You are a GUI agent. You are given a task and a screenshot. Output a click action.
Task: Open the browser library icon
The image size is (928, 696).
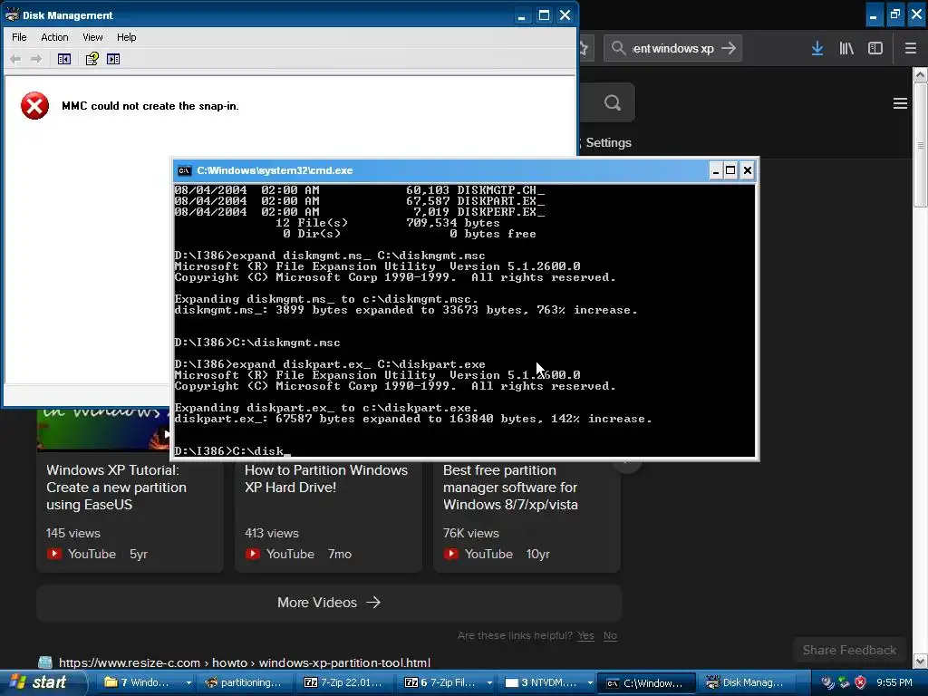[x=846, y=48]
